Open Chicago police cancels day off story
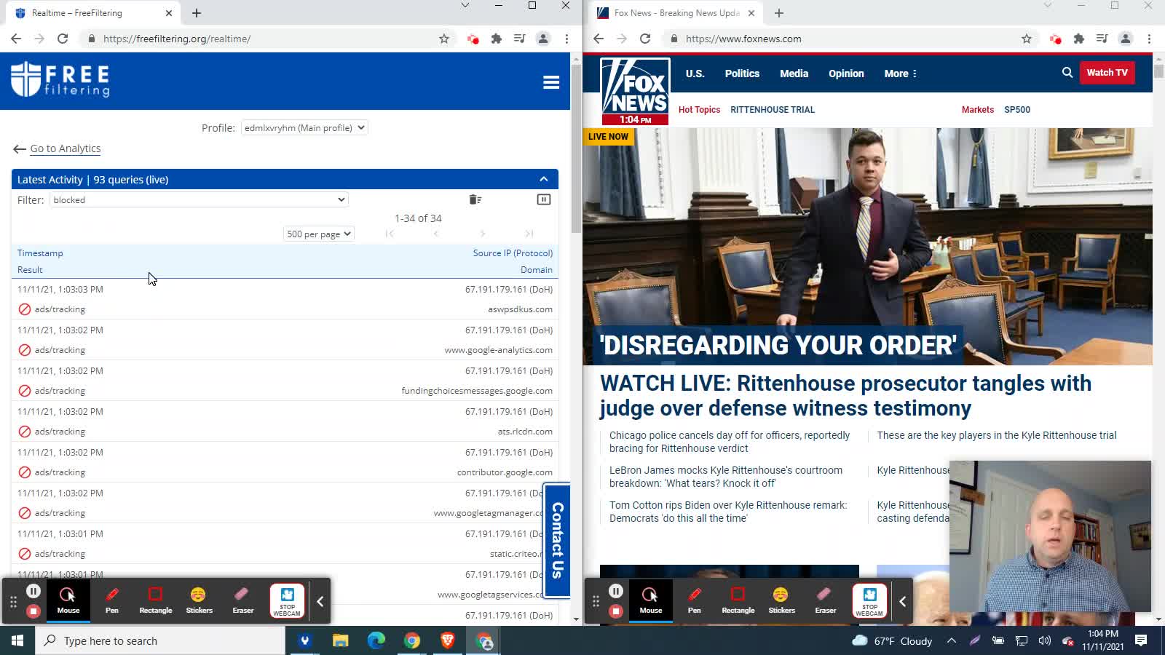Image resolution: width=1165 pixels, height=655 pixels. (x=730, y=442)
